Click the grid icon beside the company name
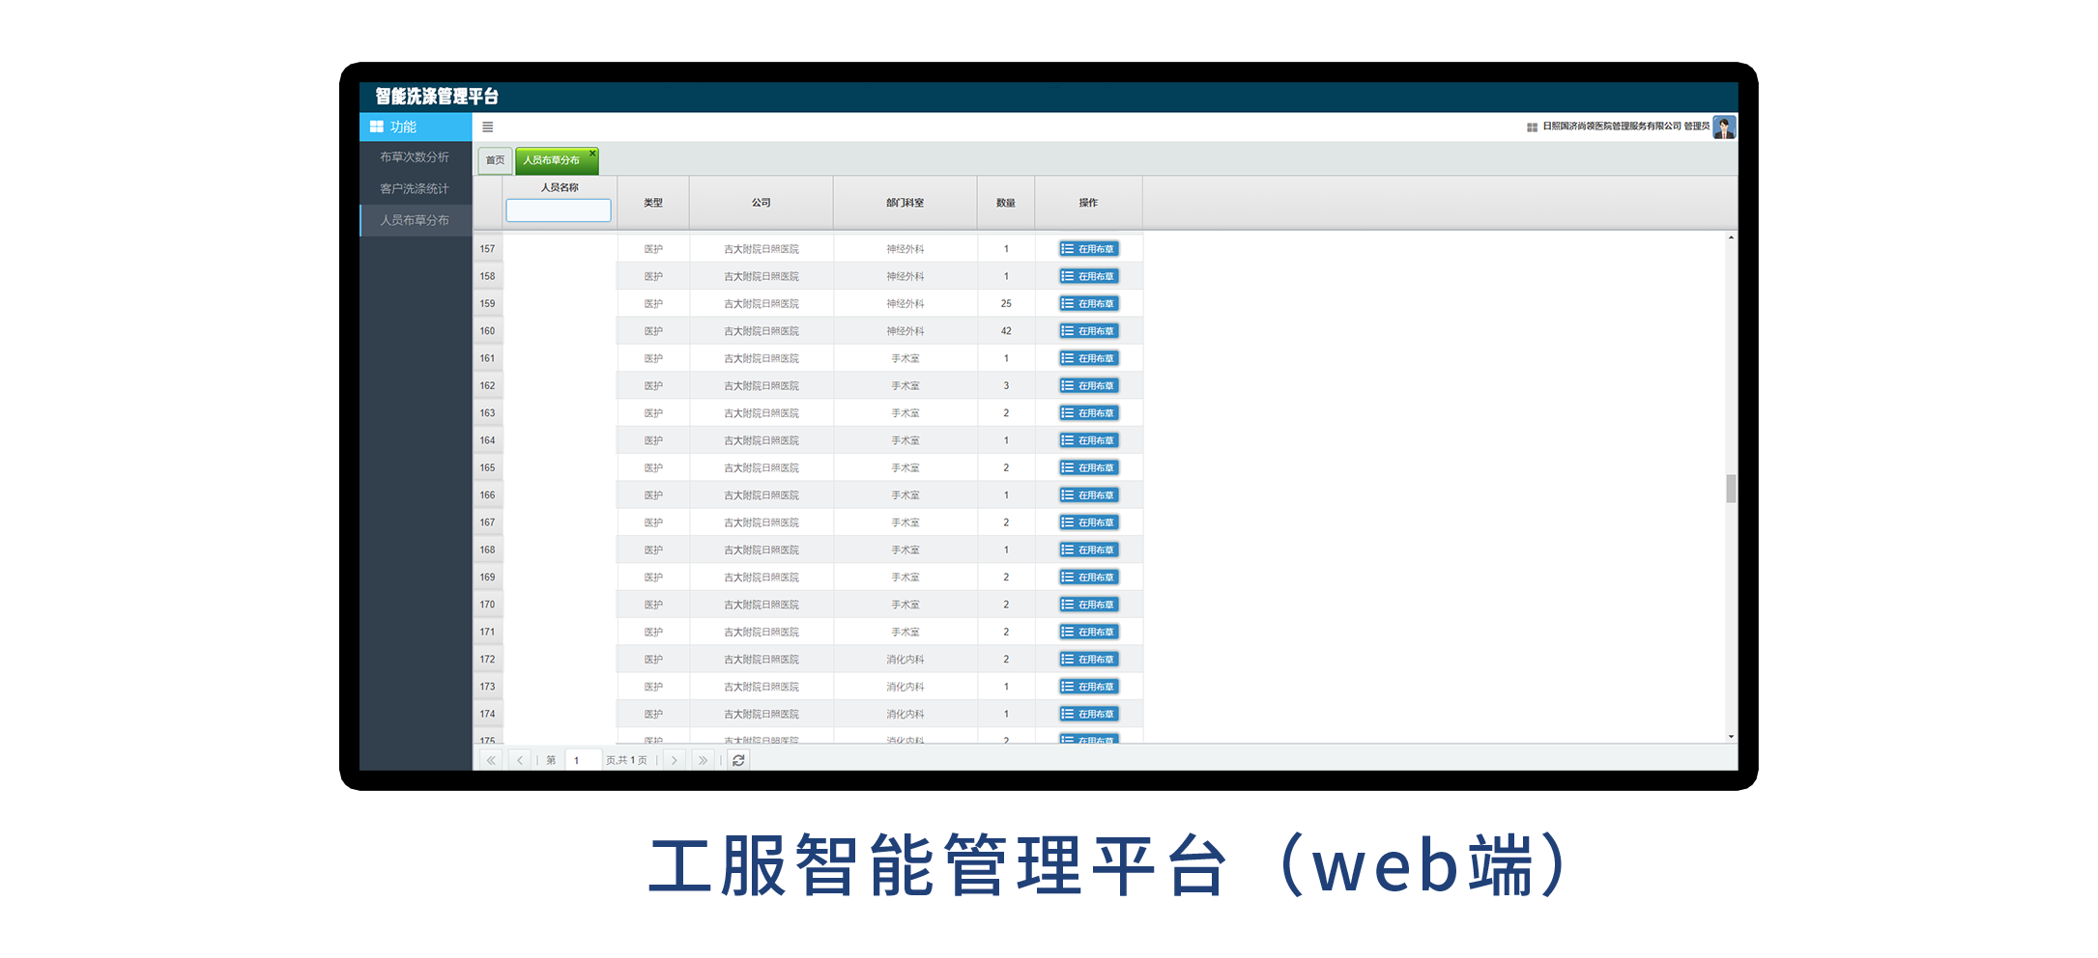Image resolution: width=2098 pixels, height=958 pixels. (x=1532, y=127)
